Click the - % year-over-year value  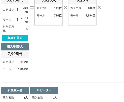coord(26,29)
